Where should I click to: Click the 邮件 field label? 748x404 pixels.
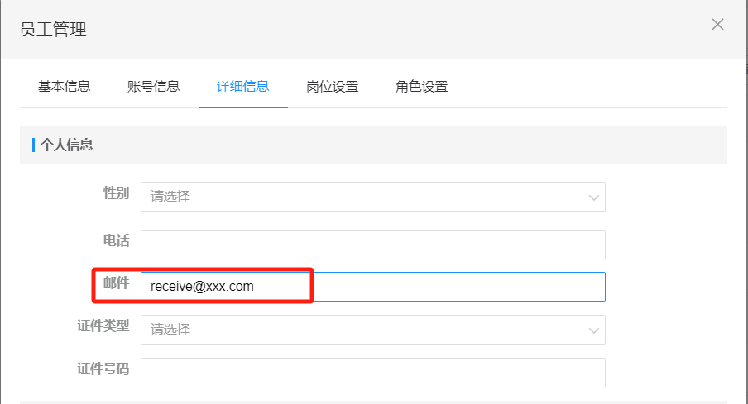click(x=116, y=283)
